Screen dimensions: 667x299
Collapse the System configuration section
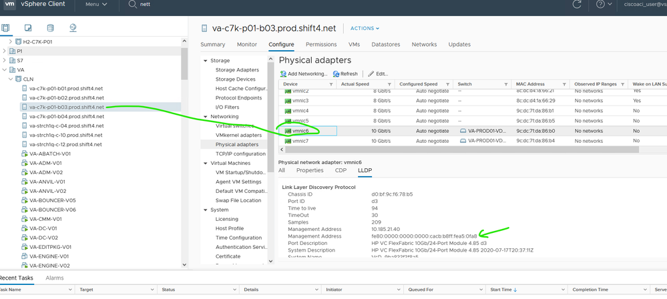pyautogui.click(x=206, y=210)
